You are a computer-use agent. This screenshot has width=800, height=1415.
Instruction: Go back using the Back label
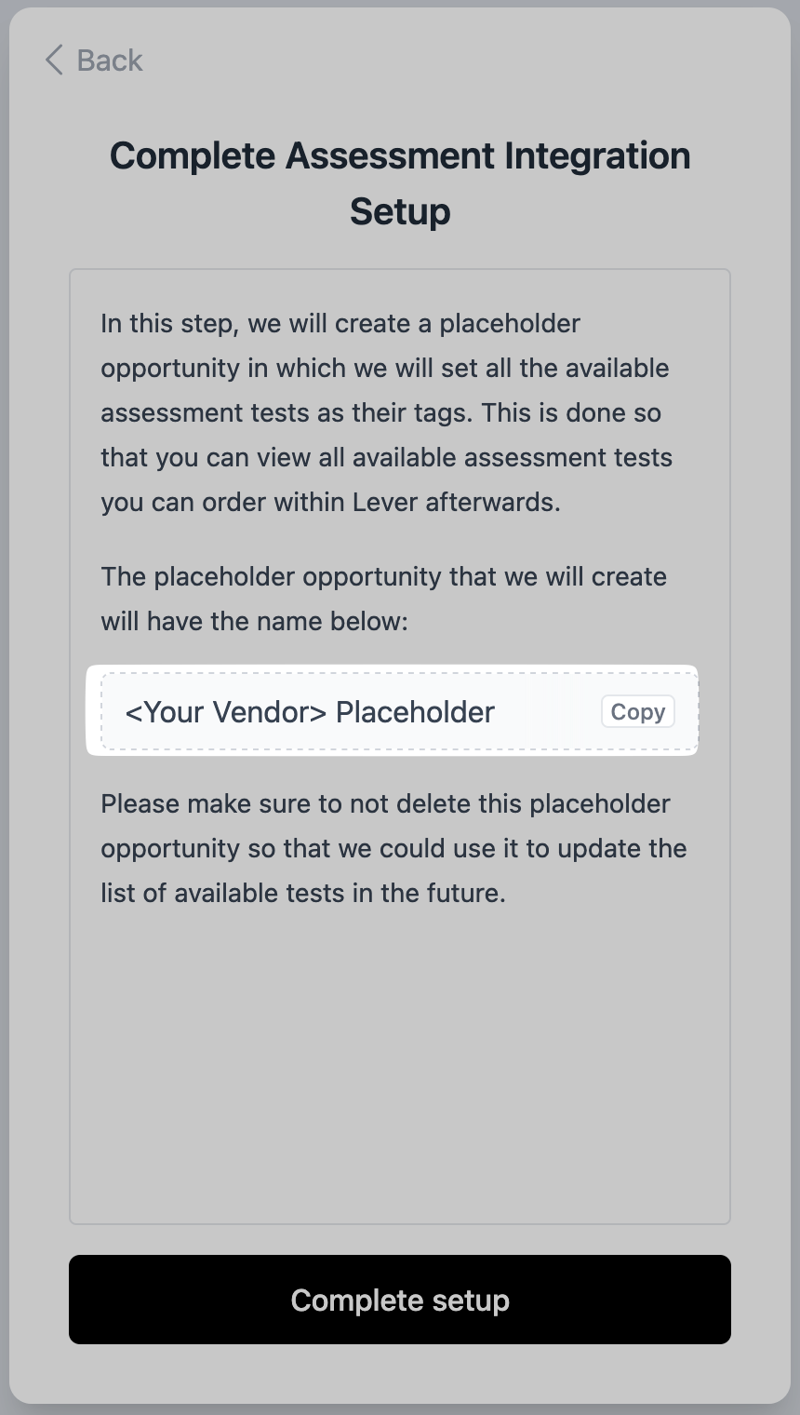point(110,61)
